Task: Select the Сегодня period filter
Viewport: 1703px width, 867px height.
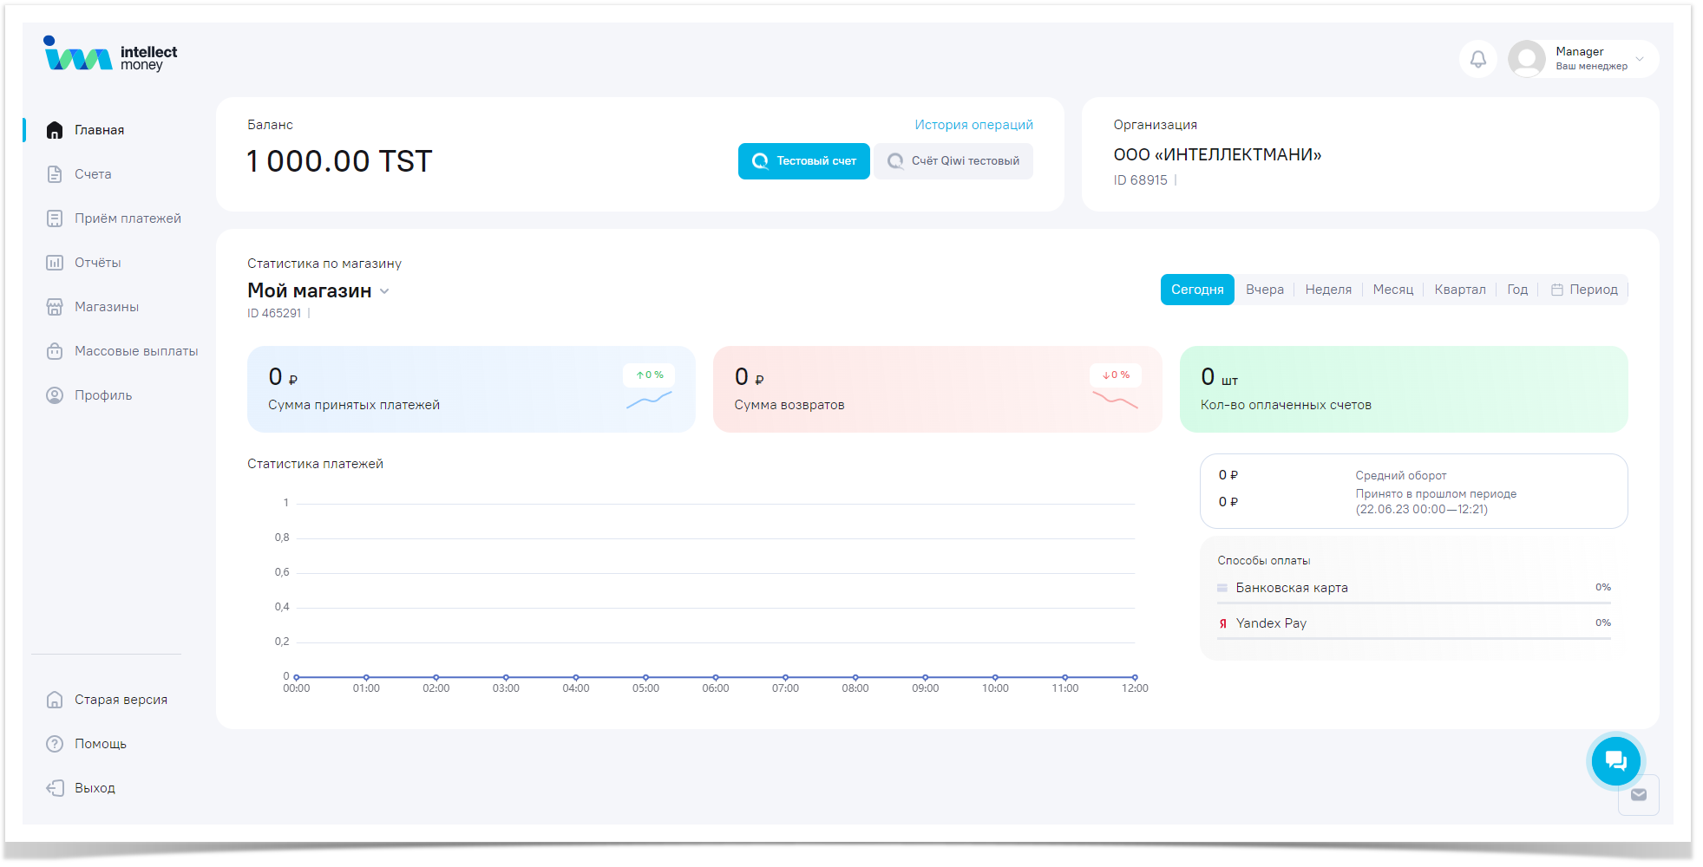Action: pos(1196,290)
